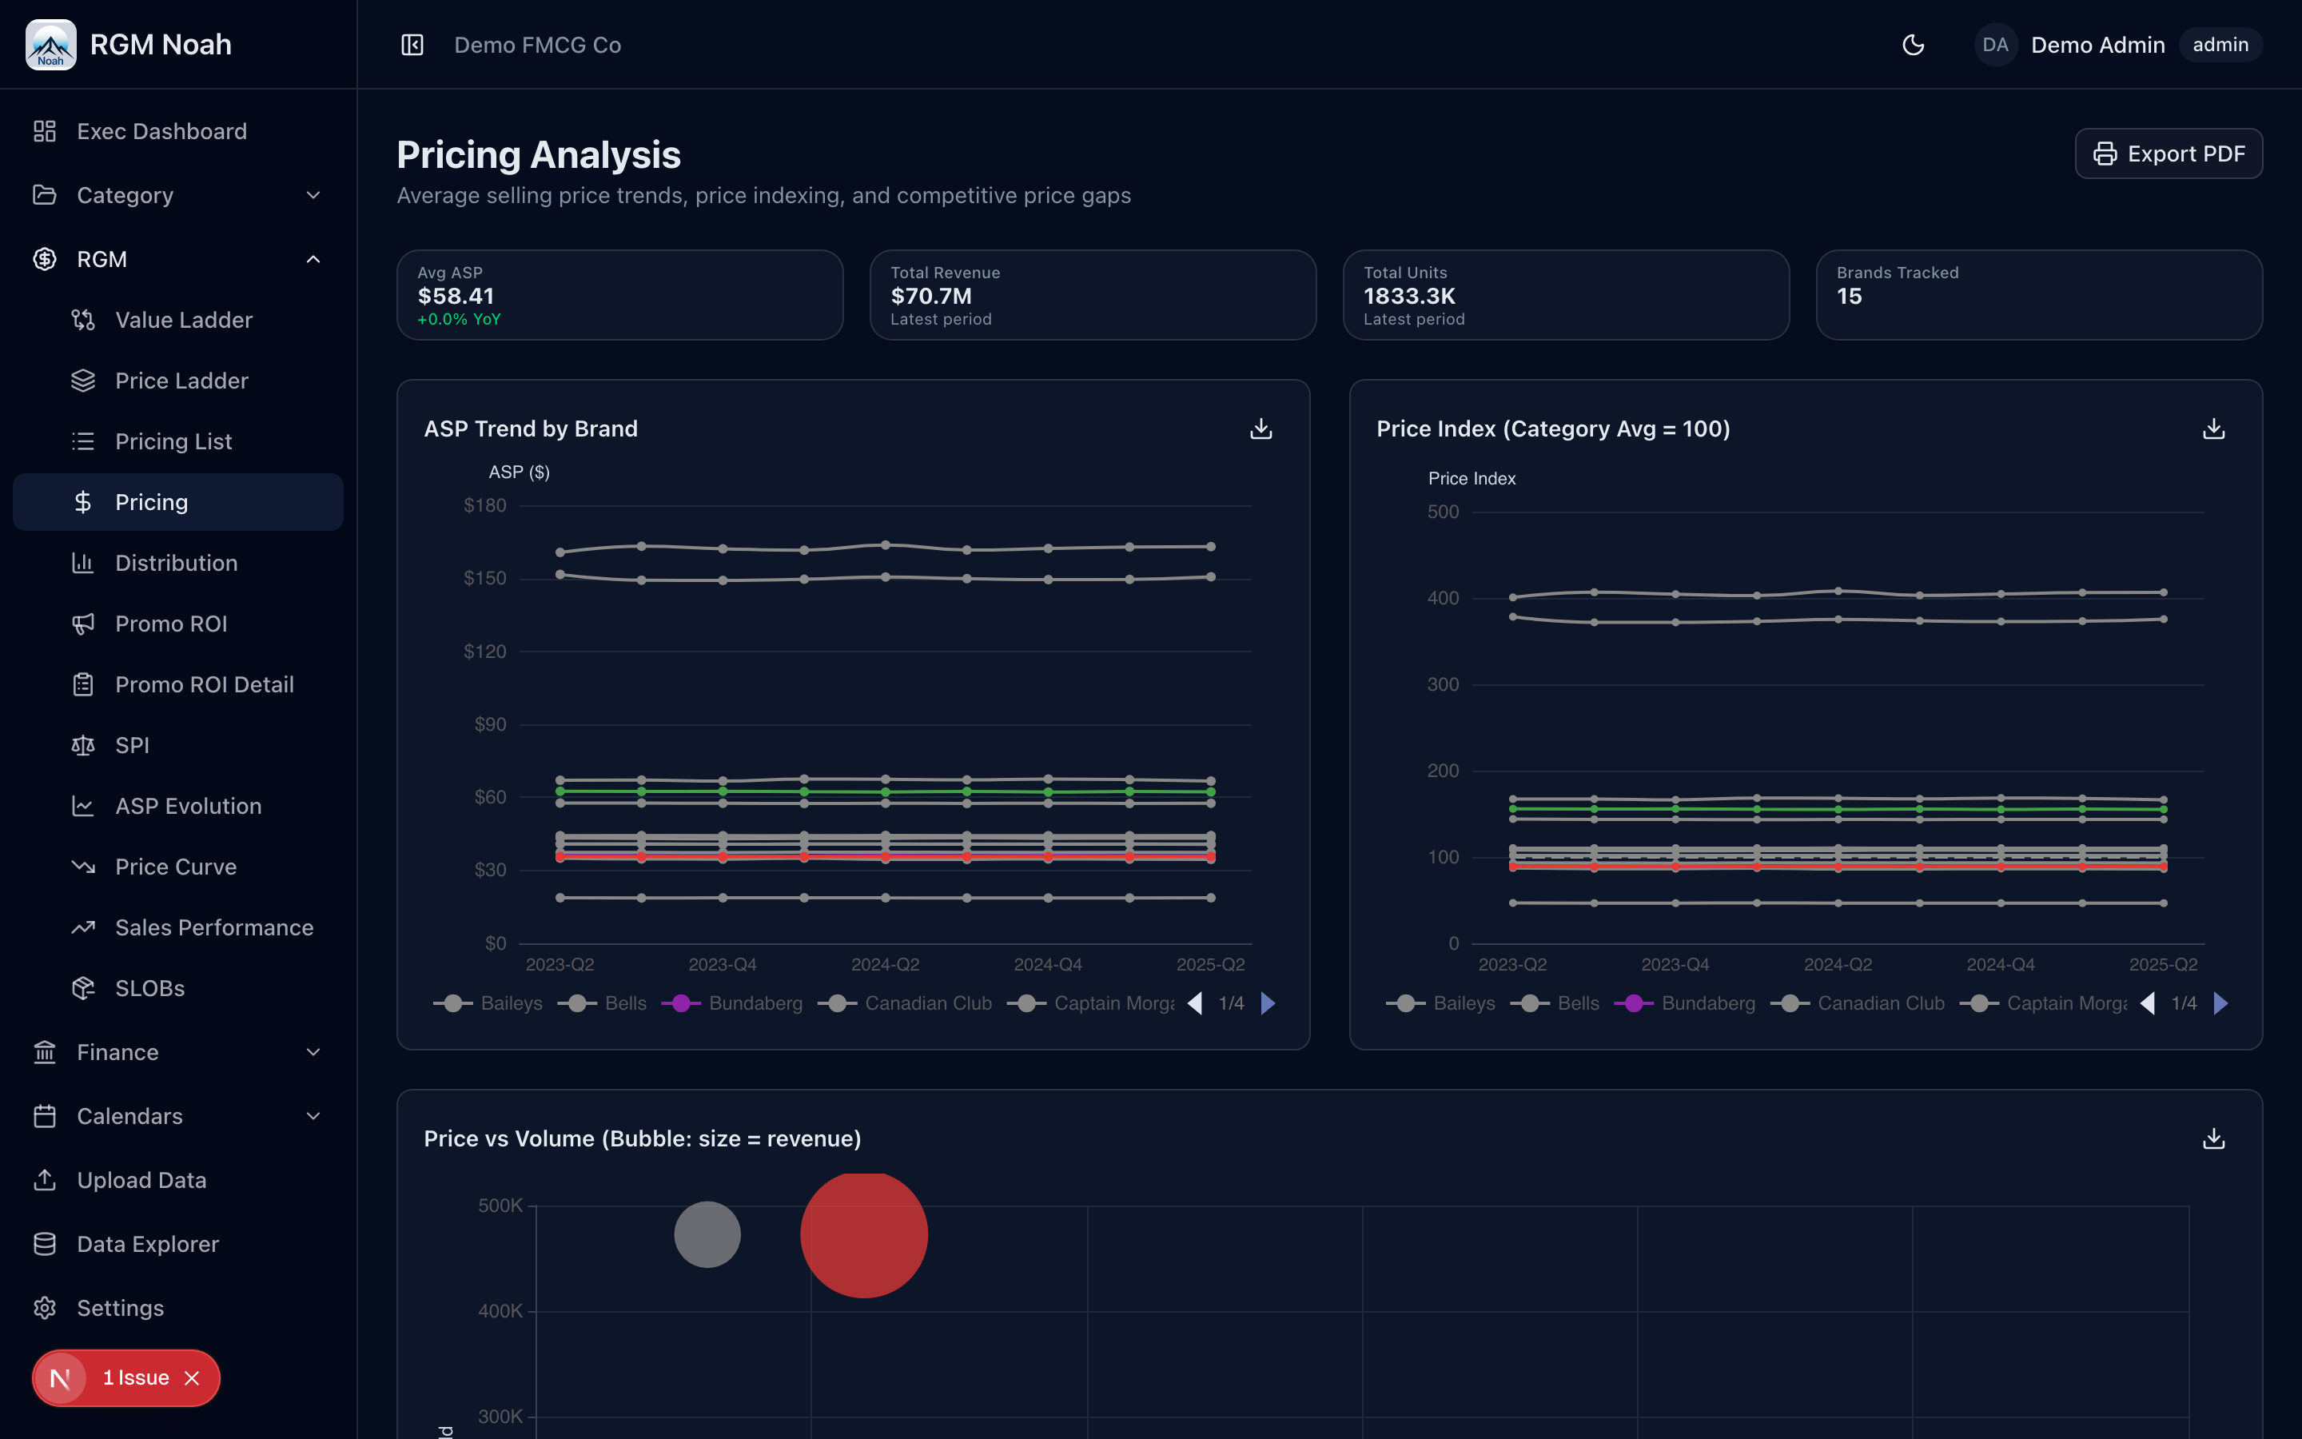Viewport: 2302px width, 1439px height.
Task: Download the Price Index chart
Action: click(x=2213, y=429)
